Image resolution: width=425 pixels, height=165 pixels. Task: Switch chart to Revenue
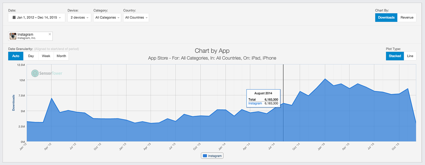point(407,18)
